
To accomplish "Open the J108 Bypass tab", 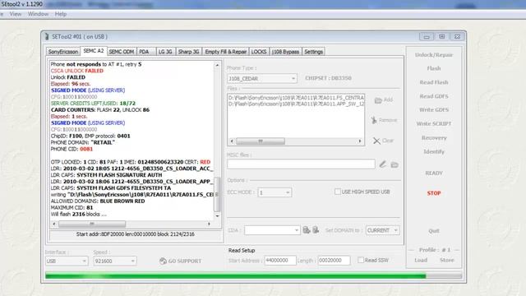I will pyautogui.click(x=285, y=52).
